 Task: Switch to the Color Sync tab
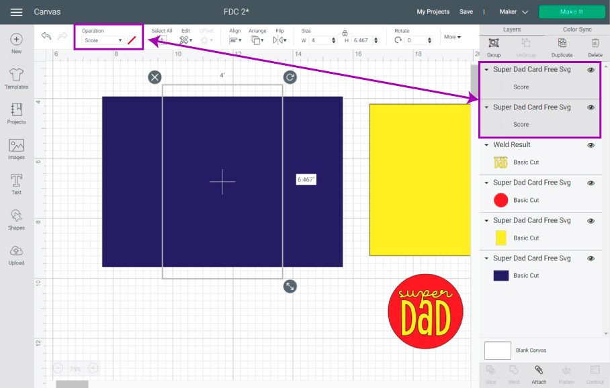click(x=577, y=30)
